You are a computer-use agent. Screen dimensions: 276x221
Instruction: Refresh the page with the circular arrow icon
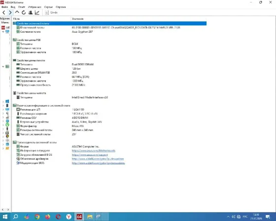click(x=24, y=12)
